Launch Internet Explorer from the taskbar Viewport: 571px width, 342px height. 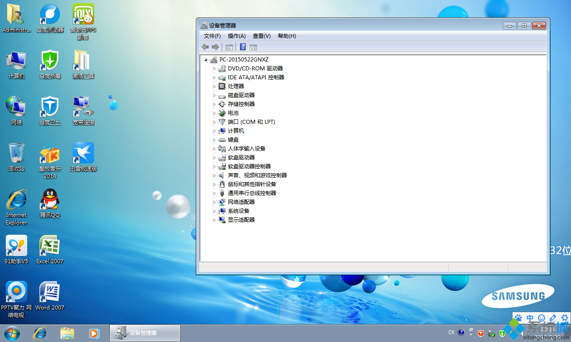tap(40, 333)
